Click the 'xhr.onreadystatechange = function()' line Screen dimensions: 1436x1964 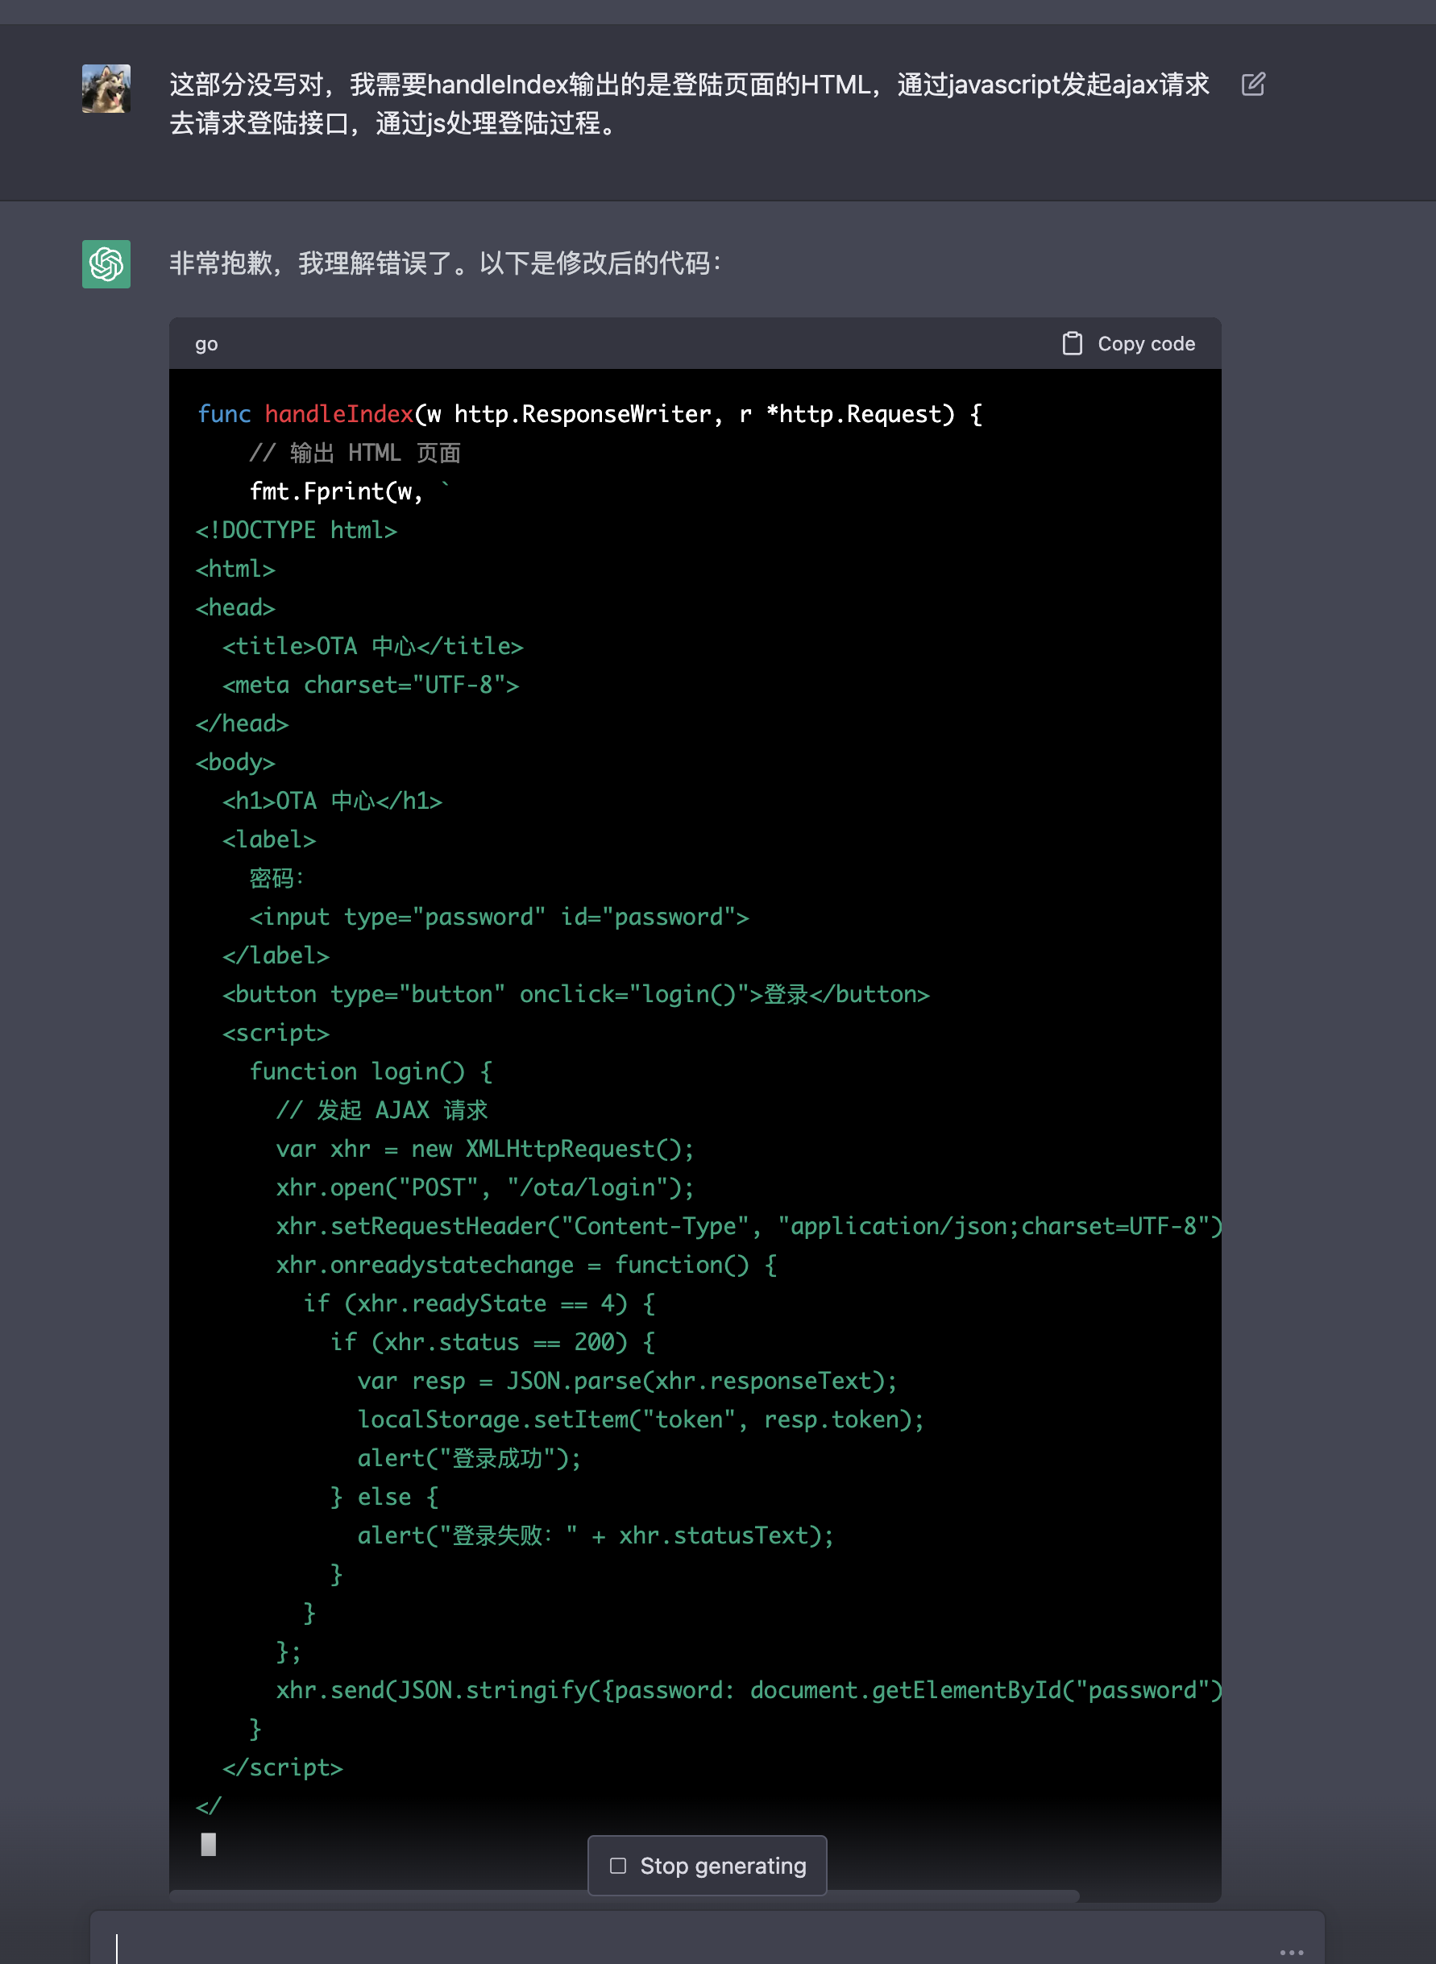(527, 1265)
